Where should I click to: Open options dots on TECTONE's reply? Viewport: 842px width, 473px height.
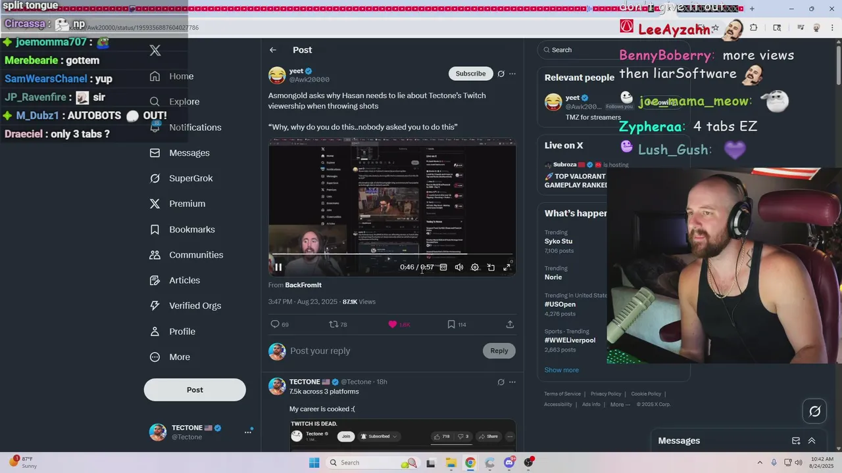(512, 382)
